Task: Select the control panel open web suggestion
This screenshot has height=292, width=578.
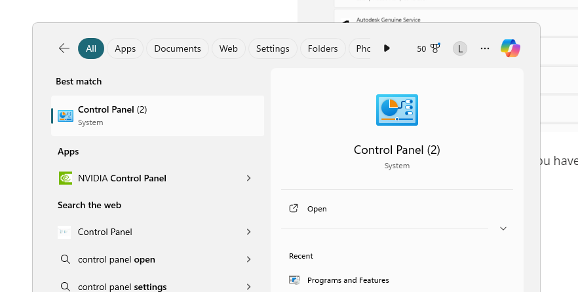Action: pyautogui.click(x=157, y=260)
